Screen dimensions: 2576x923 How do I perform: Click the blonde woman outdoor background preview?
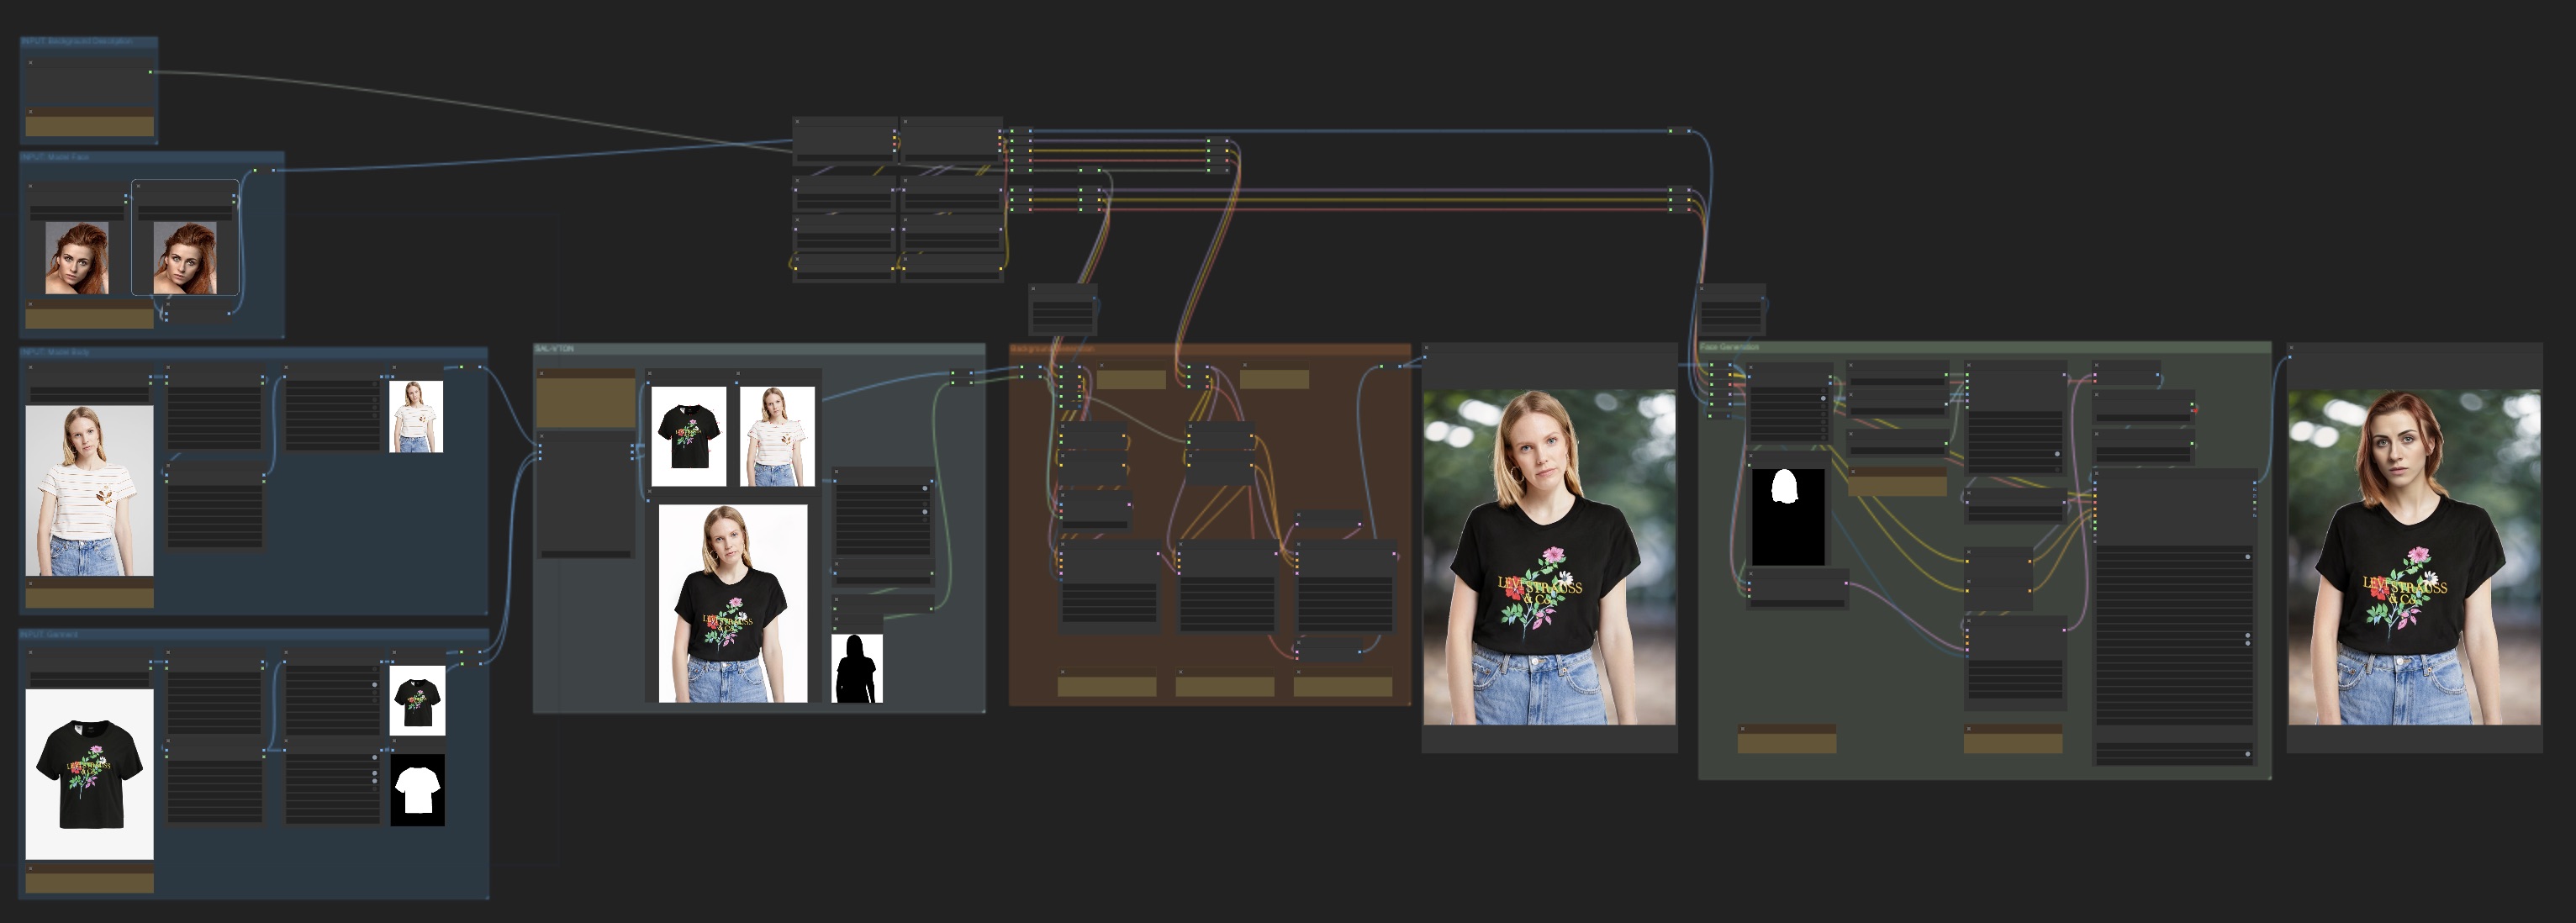pyautogui.click(x=1549, y=557)
